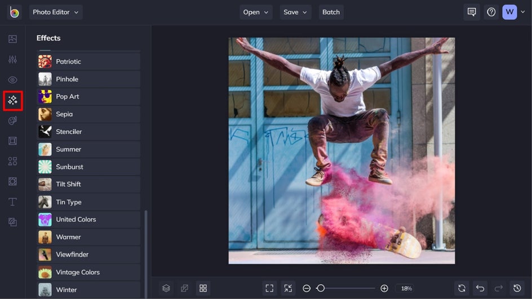Open the W user account button
The height and width of the screenshot is (299, 532).
point(509,12)
